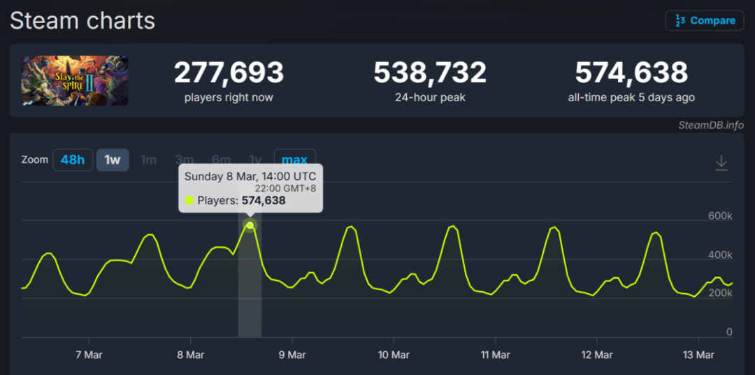Screen dimensions: 755x375
Task: Click the 'all-time peak 5 days ago' caption
Action: tap(631, 98)
